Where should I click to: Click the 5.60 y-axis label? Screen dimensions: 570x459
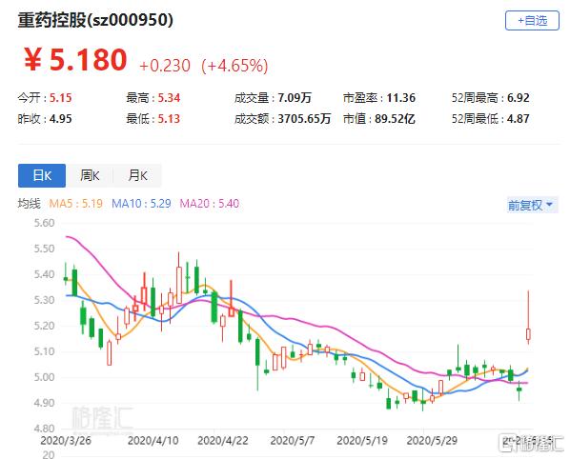(x=45, y=223)
